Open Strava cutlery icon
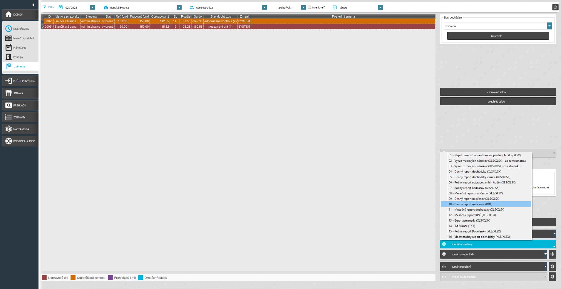The image size is (561, 289). coord(9,93)
